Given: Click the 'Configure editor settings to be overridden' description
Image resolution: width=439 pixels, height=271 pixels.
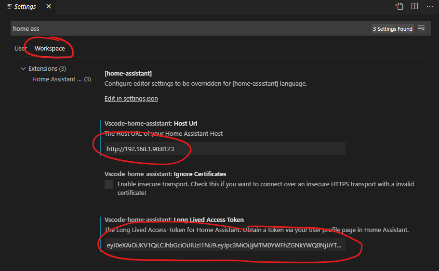Looking at the screenshot, I should tap(206, 84).
